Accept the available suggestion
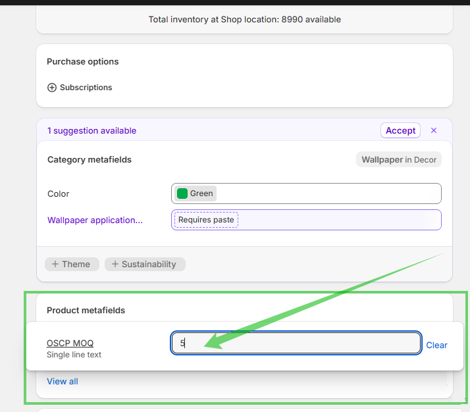This screenshot has height=412, width=470. [400, 130]
